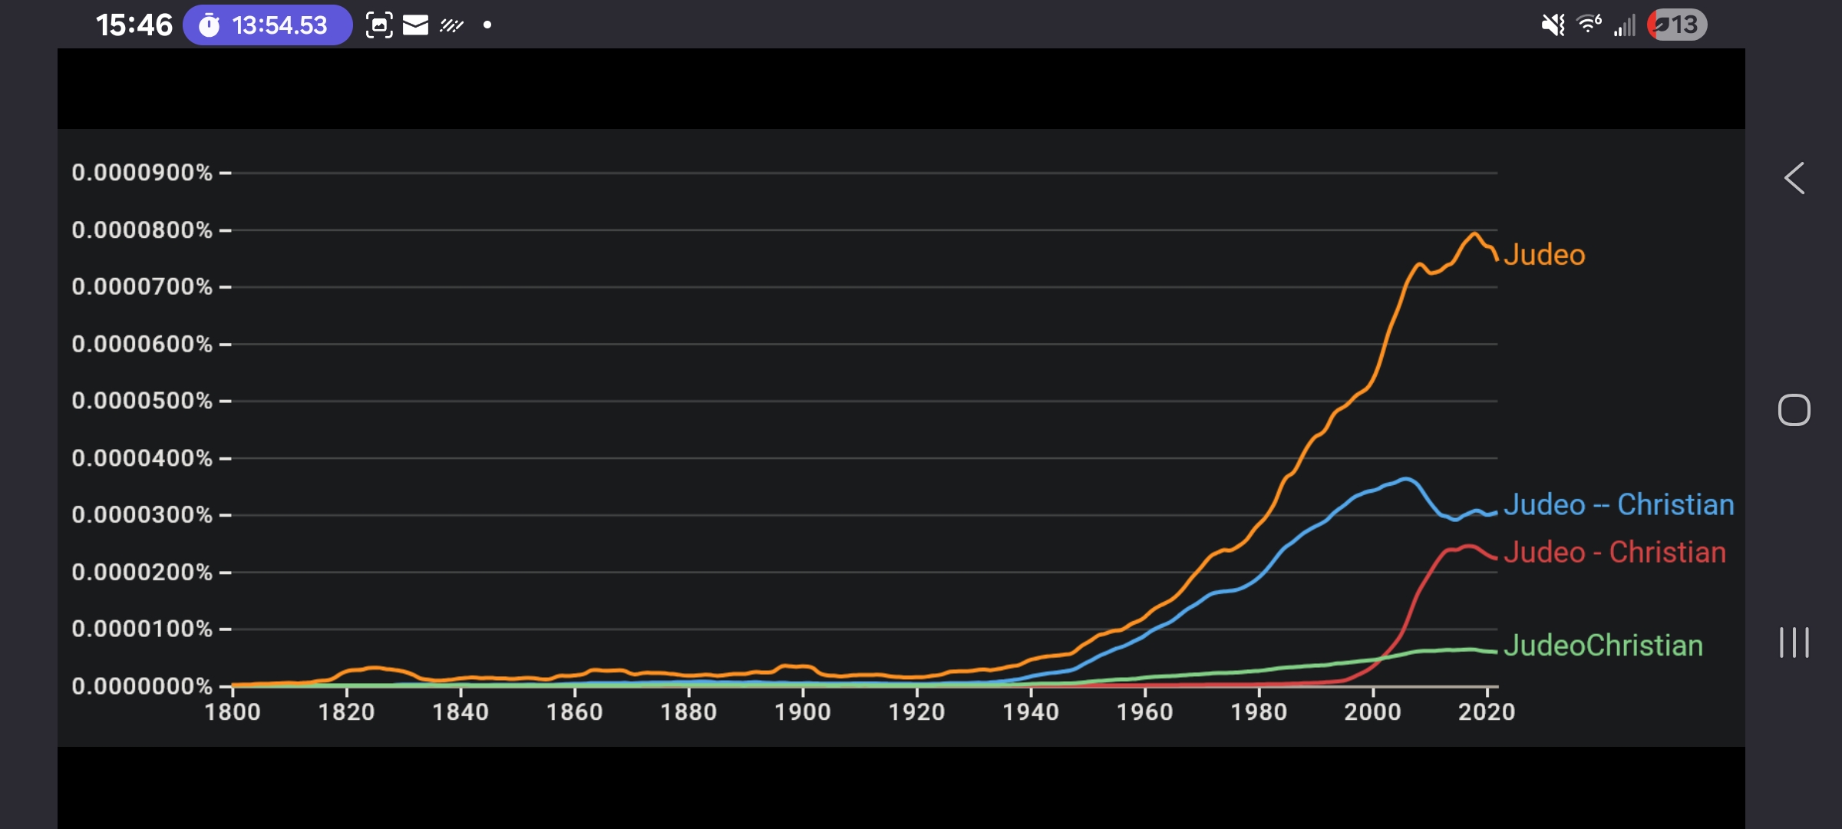
Task: Select the green JudeoChristian label
Action: tap(1603, 646)
